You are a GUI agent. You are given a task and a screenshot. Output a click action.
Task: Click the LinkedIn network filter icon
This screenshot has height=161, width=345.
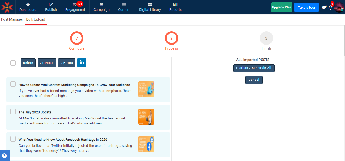tap(82, 63)
